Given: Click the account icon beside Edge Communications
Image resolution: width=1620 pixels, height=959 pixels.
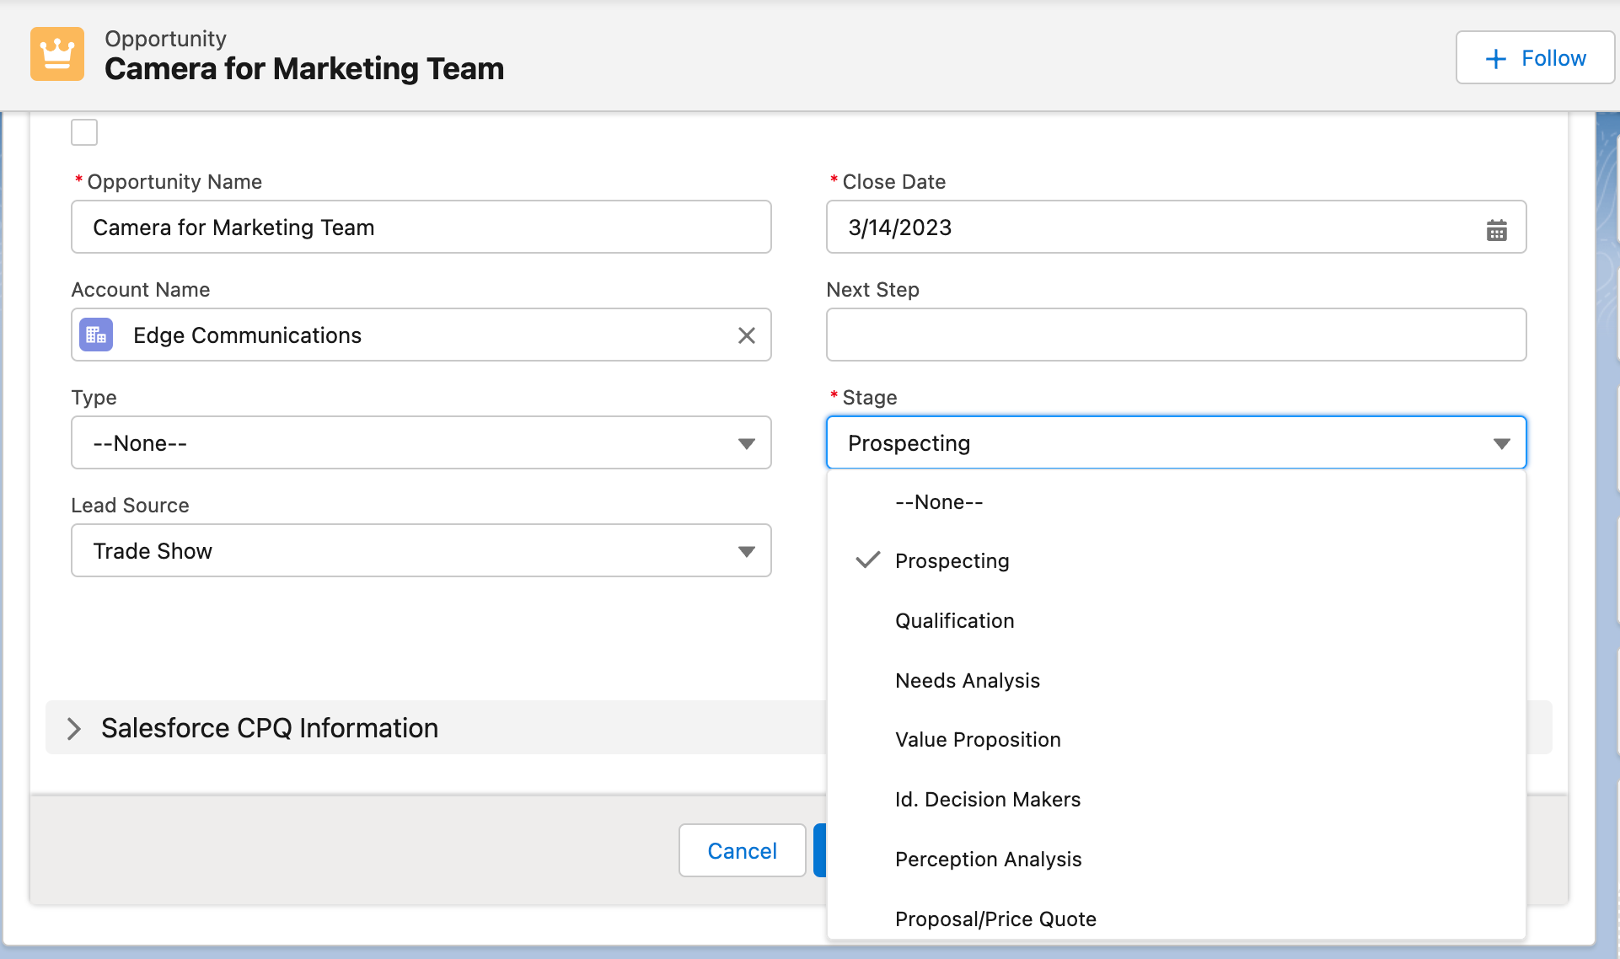Looking at the screenshot, I should pyautogui.click(x=95, y=335).
